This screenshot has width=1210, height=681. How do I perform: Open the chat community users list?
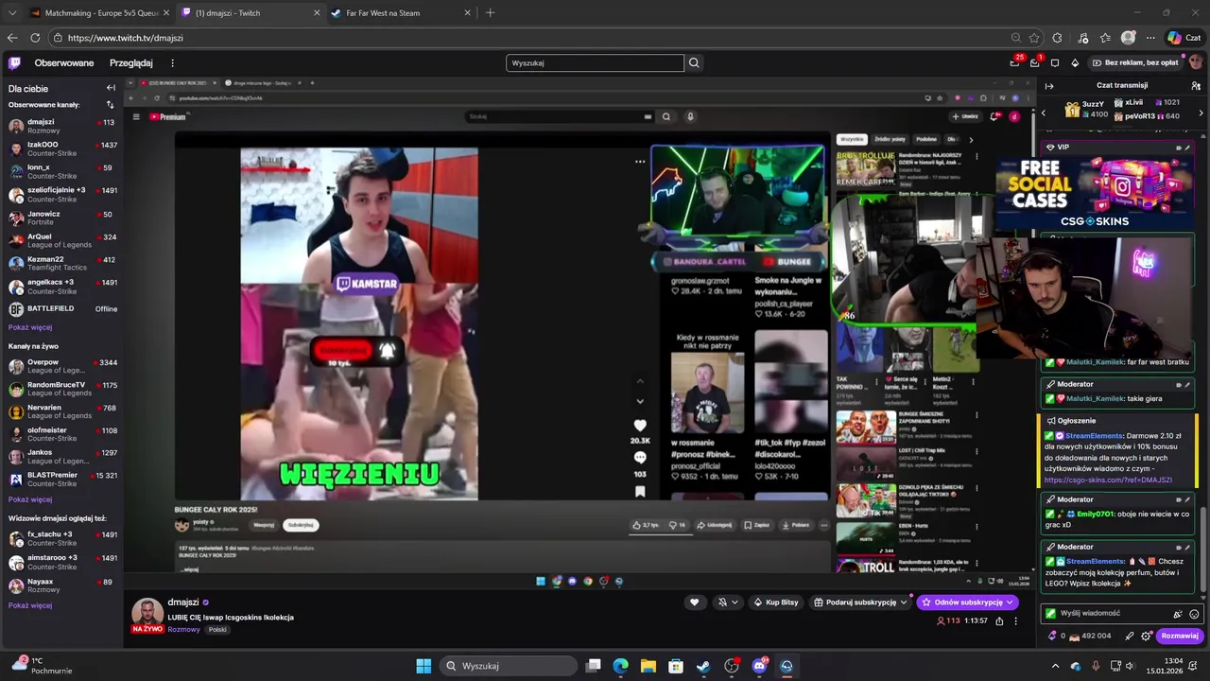pos(1196,86)
